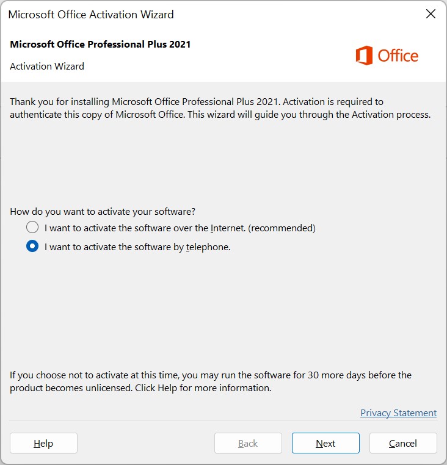The width and height of the screenshot is (447, 465).
Task: Click the "software by telephone" option label
Action: (137, 247)
